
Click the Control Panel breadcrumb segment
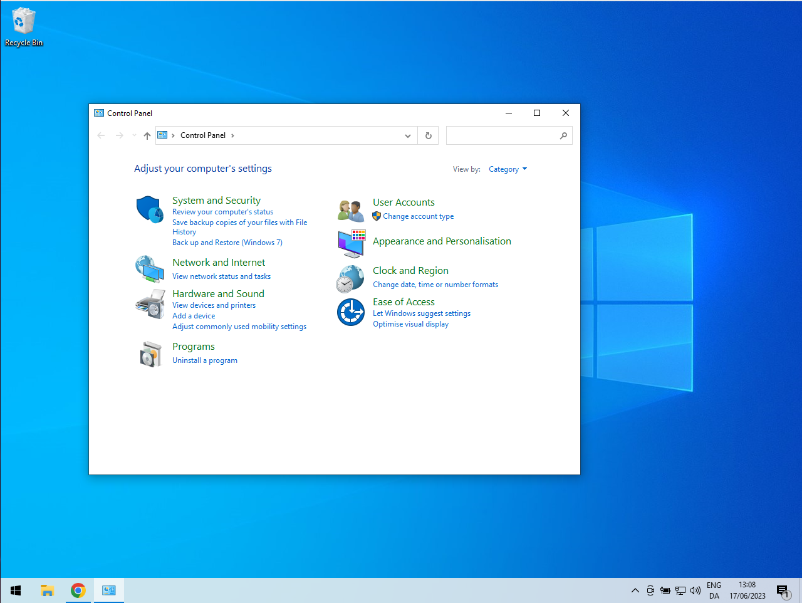click(x=203, y=135)
